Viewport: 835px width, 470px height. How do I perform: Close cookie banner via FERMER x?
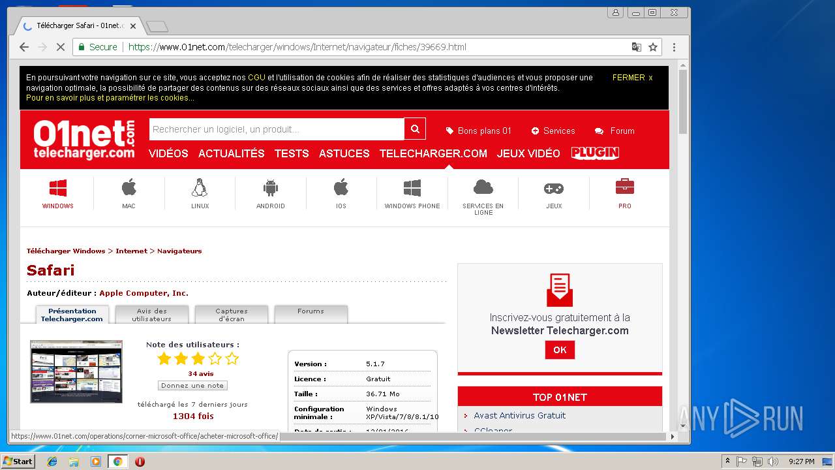click(x=632, y=77)
